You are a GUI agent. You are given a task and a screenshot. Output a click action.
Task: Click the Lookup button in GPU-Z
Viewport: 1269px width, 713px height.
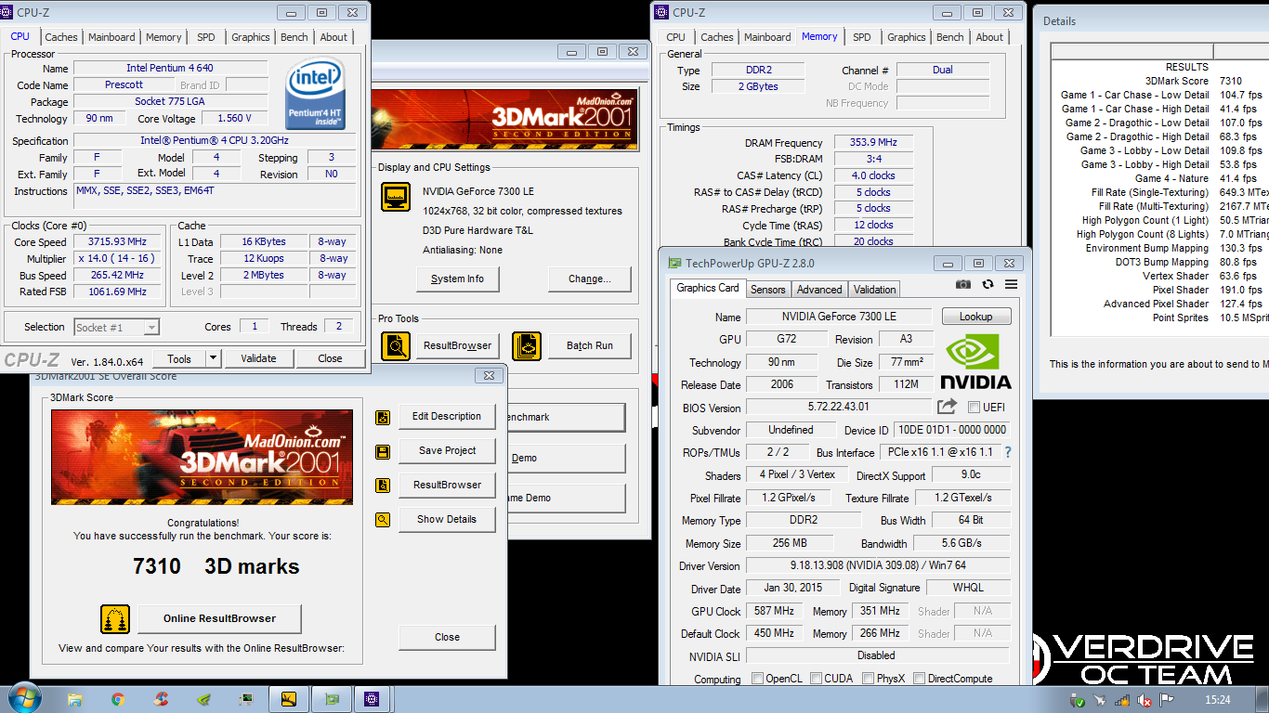[975, 317]
